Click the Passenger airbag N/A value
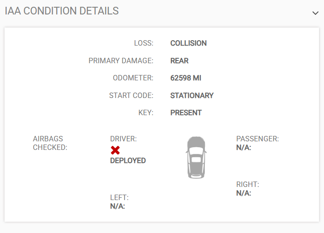The width and height of the screenshot is (324, 233). 244,147
